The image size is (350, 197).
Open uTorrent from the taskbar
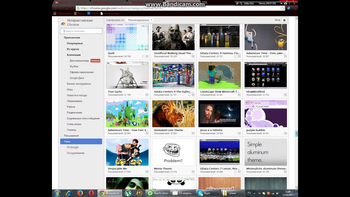tap(128, 193)
